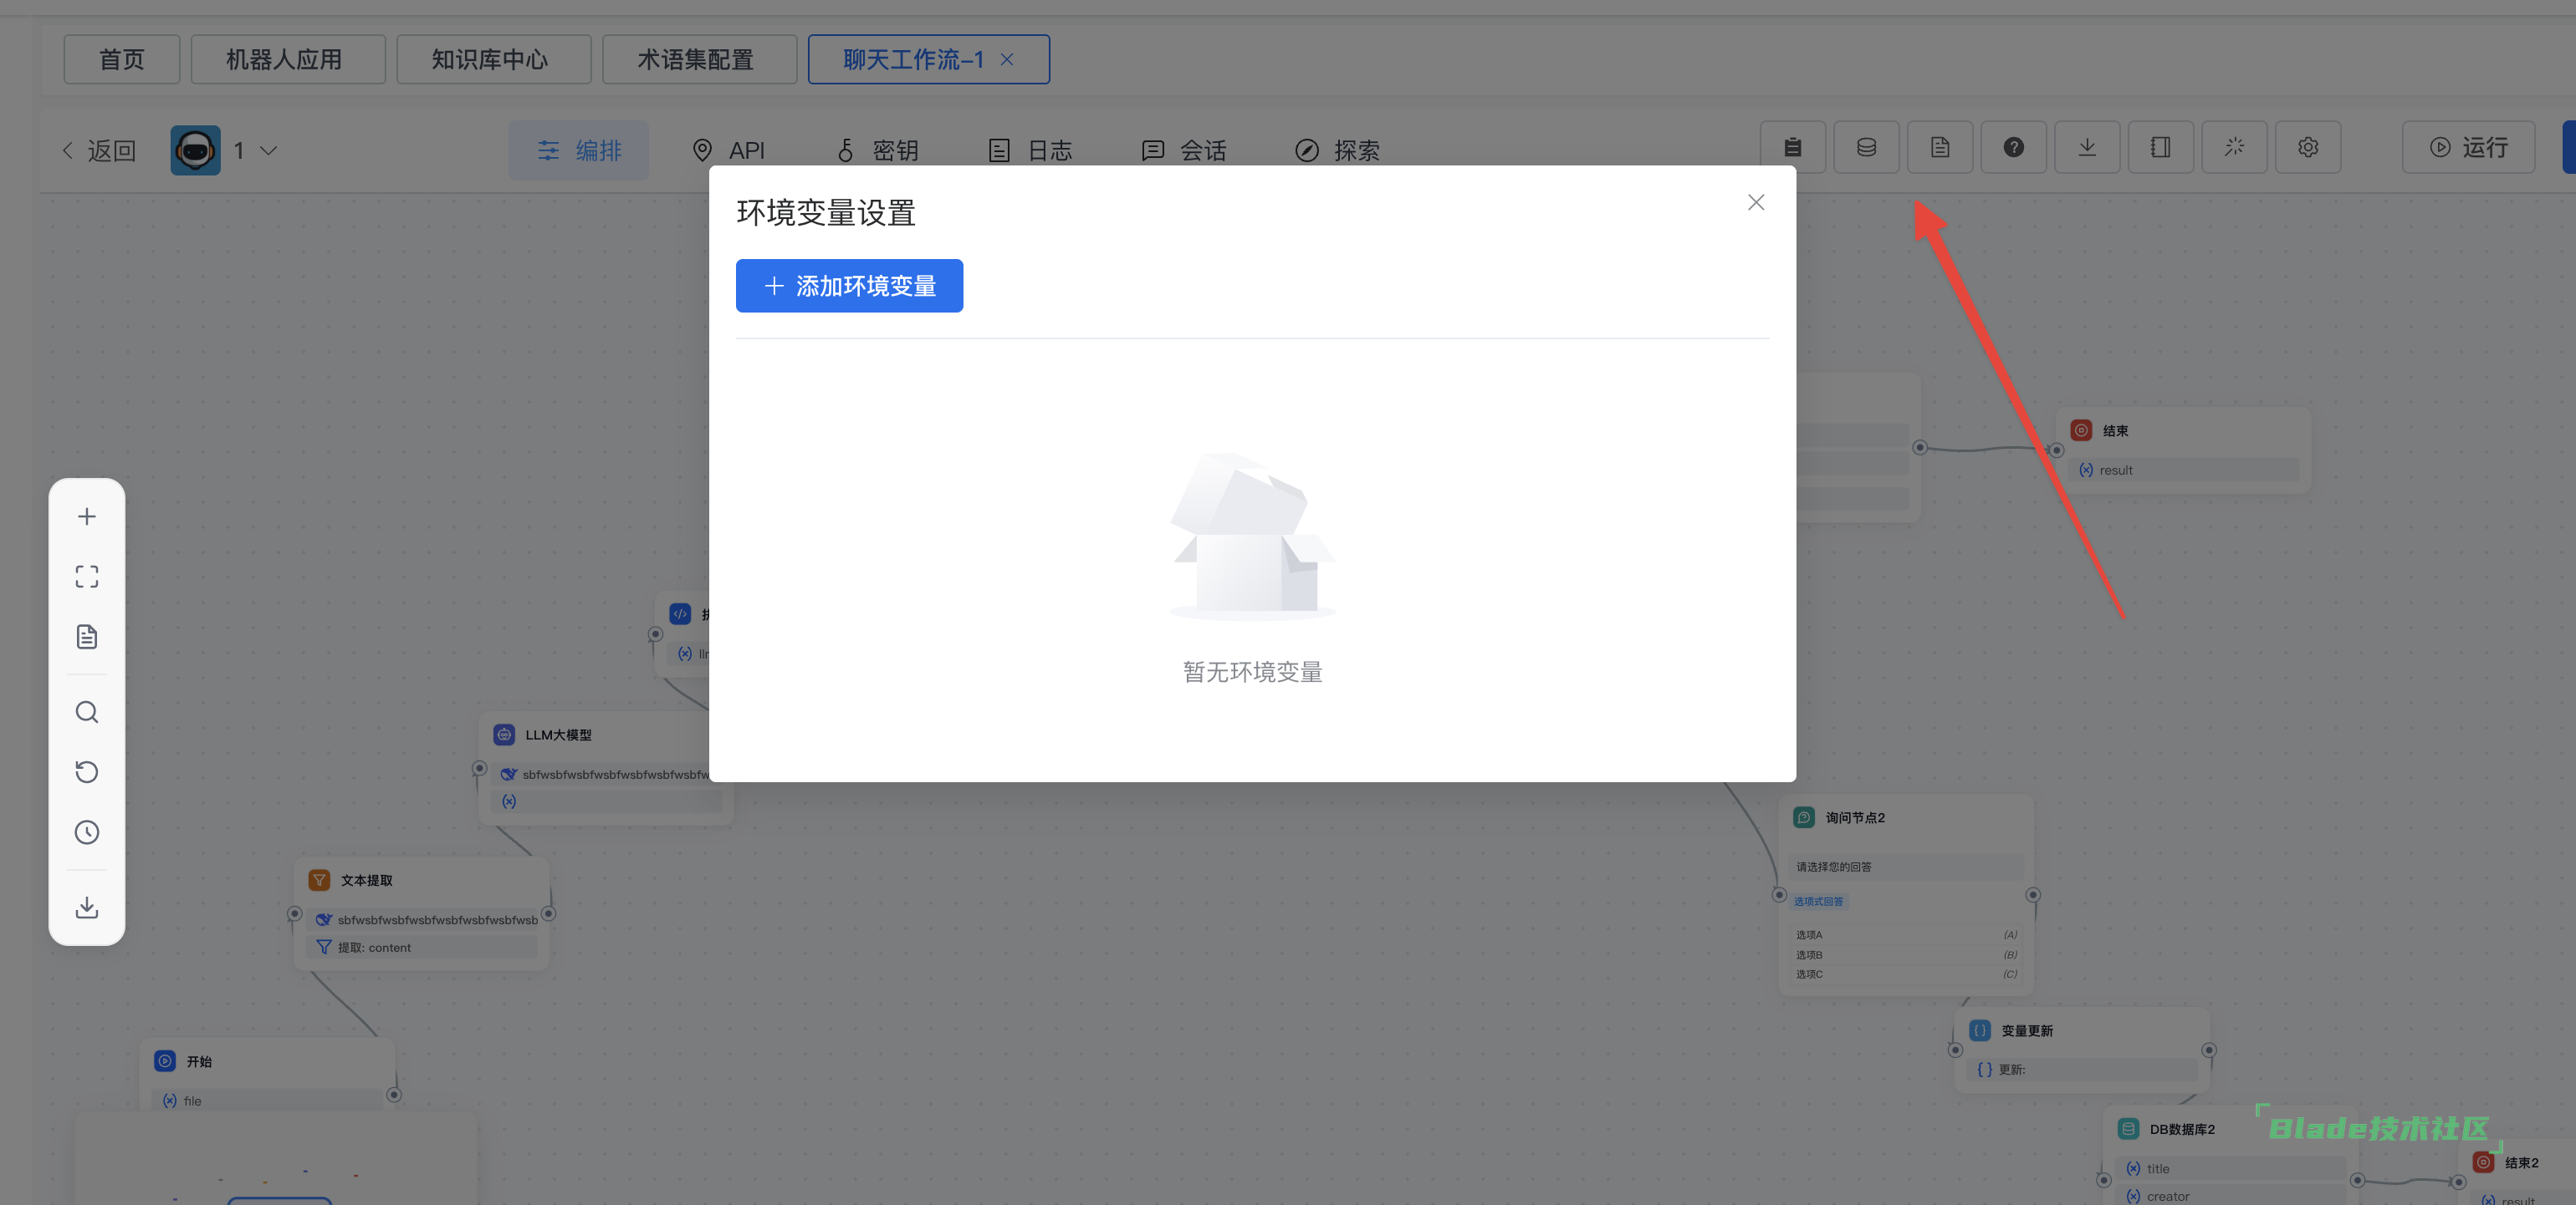Go to 术语集配置 tab
This screenshot has height=1205, width=2576.
(699, 60)
